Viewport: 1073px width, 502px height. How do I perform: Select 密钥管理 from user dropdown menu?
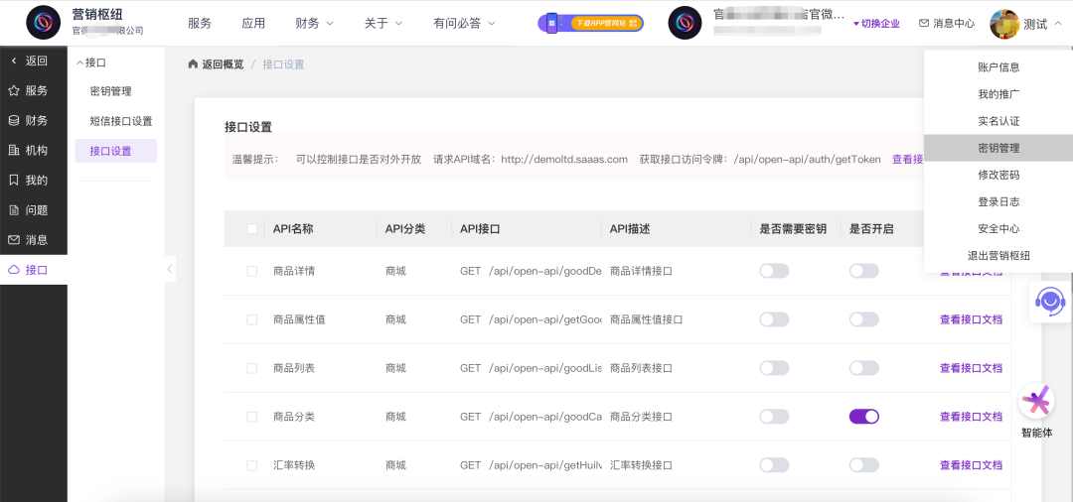(x=997, y=148)
